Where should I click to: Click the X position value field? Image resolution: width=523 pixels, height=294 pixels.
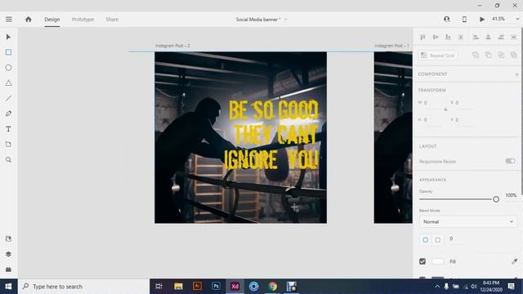465,103
